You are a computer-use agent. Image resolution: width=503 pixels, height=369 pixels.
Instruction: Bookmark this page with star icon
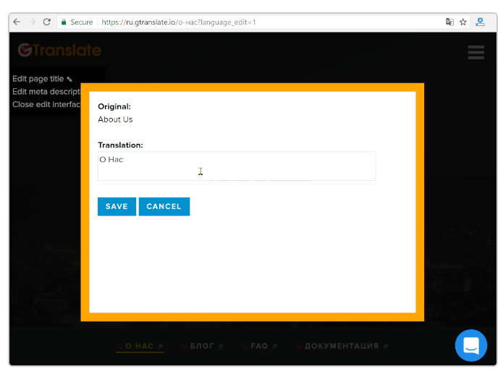pyautogui.click(x=463, y=22)
